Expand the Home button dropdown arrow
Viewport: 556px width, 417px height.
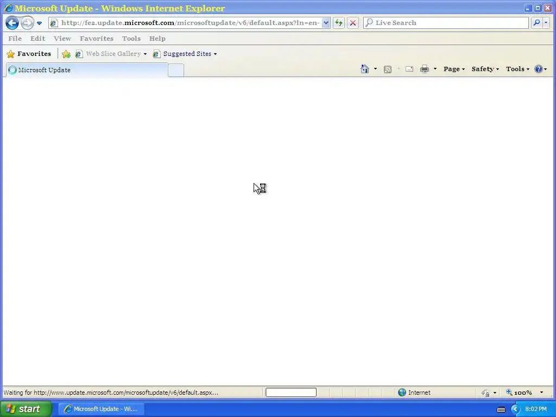[x=375, y=69]
